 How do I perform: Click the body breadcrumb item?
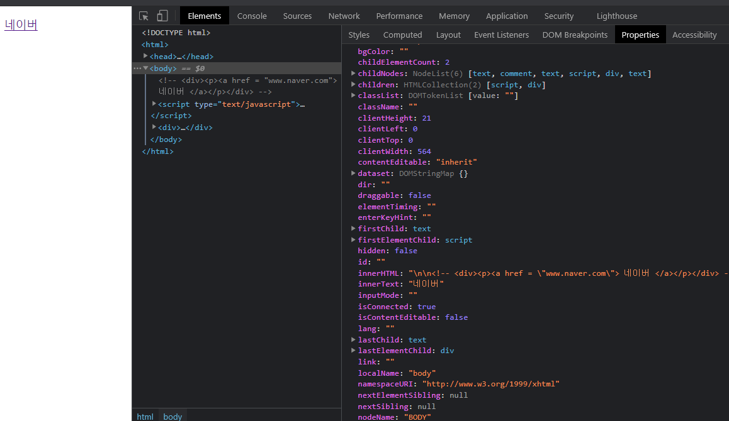(172, 417)
